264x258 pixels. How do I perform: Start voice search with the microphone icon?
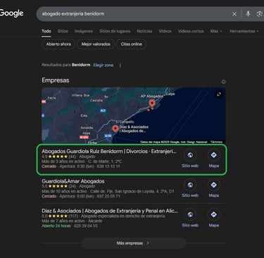click(x=248, y=13)
